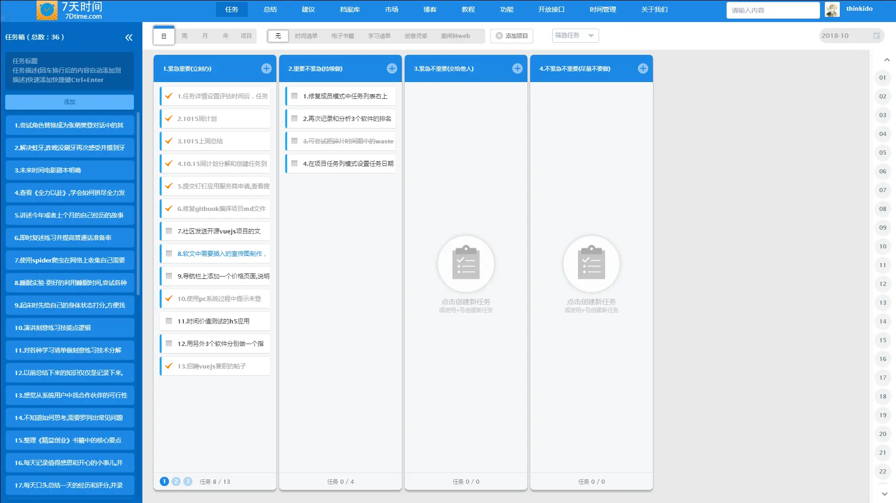Image resolution: width=896 pixels, height=503 pixels.
Task: Open the 档案库 top navigation menu
Action: (350, 9)
